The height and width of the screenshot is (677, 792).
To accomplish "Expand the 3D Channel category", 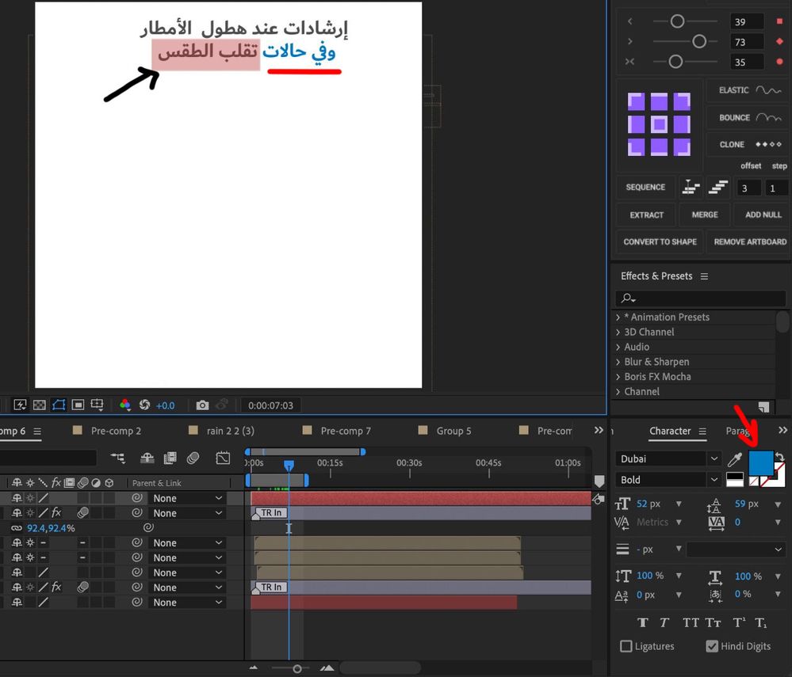I will tap(618, 332).
